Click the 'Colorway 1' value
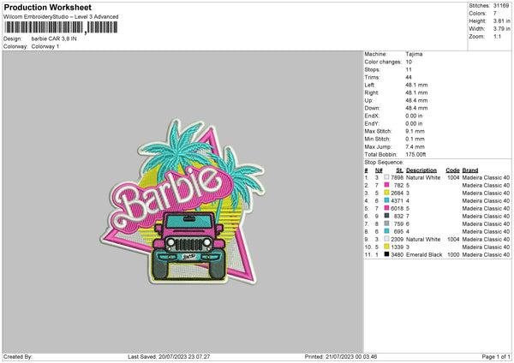Viewport: 514px width, 363px height. 45,46
